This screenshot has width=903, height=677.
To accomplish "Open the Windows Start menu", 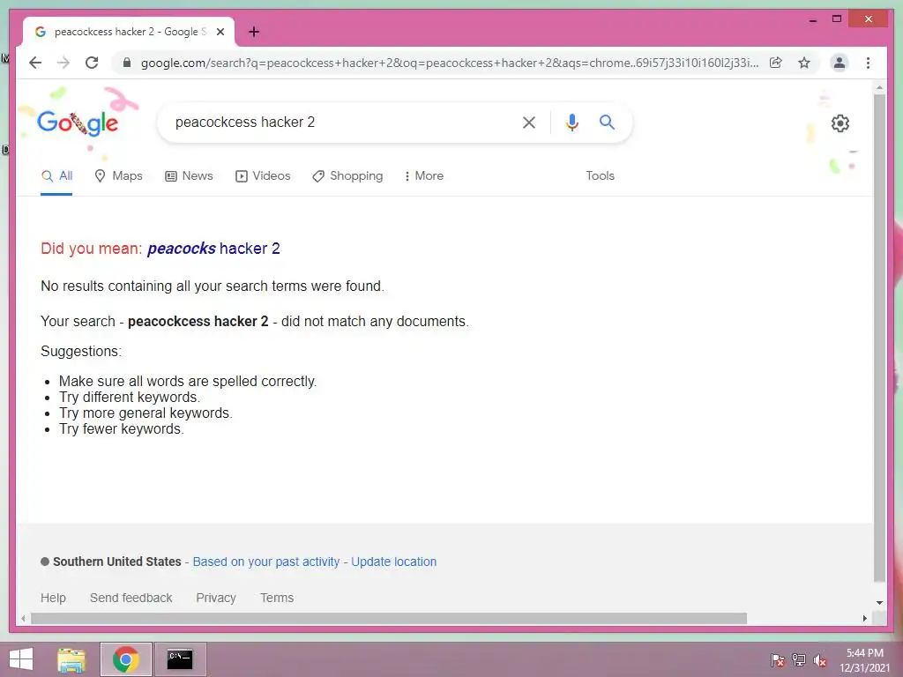I will 21,659.
